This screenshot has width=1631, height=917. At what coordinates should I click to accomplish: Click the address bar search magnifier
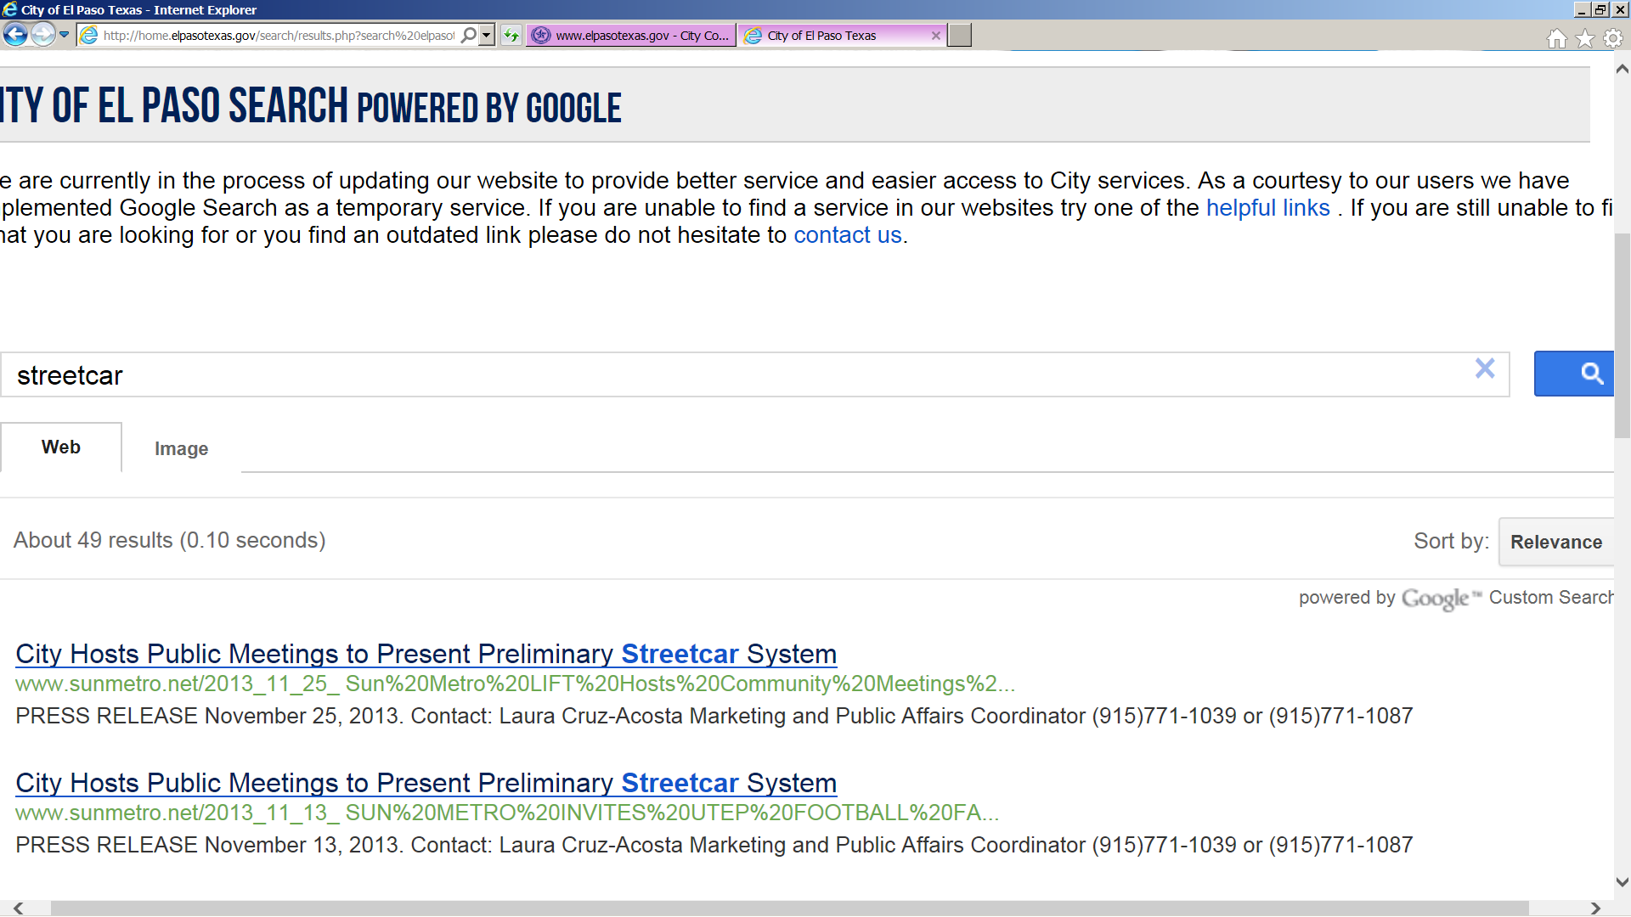(468, 36)
